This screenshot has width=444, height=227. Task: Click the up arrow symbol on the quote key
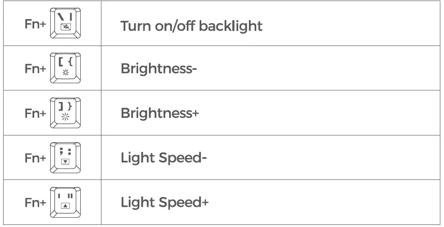(65, 206)
